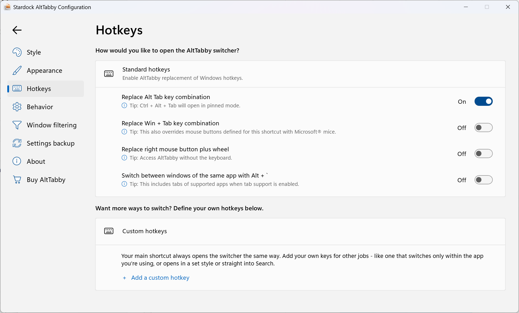Open the Style settings page
519x313 pixels.
45,52
